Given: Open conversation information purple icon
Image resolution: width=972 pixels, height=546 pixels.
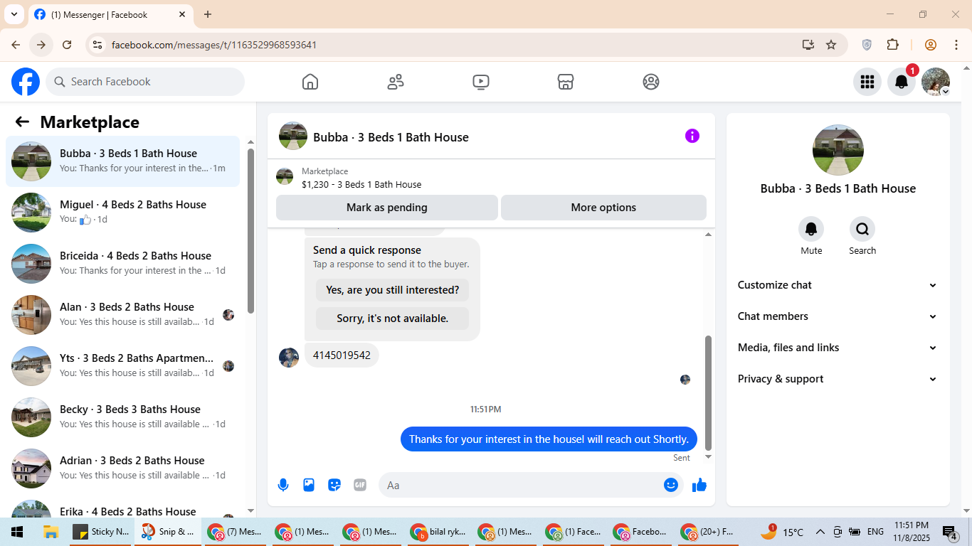Looking at the screenshot, I should [x=692, y=136].
